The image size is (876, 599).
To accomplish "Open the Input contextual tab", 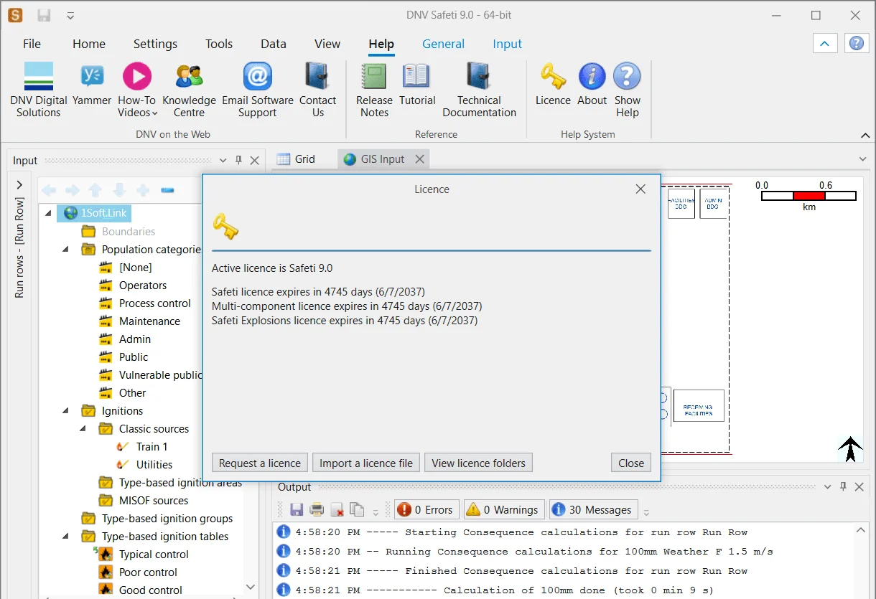I will click(x=507, y=44).
